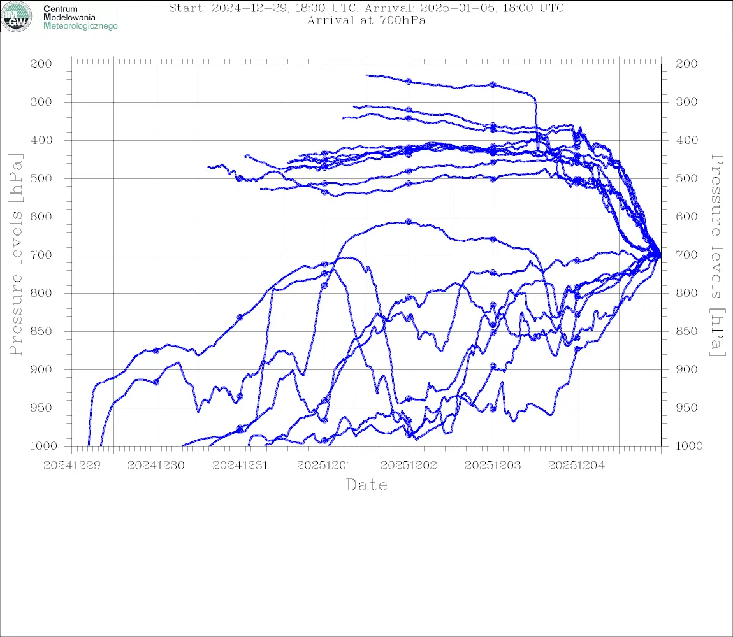
Task: Click the right axis 800 label
Action: pos(686,294)
